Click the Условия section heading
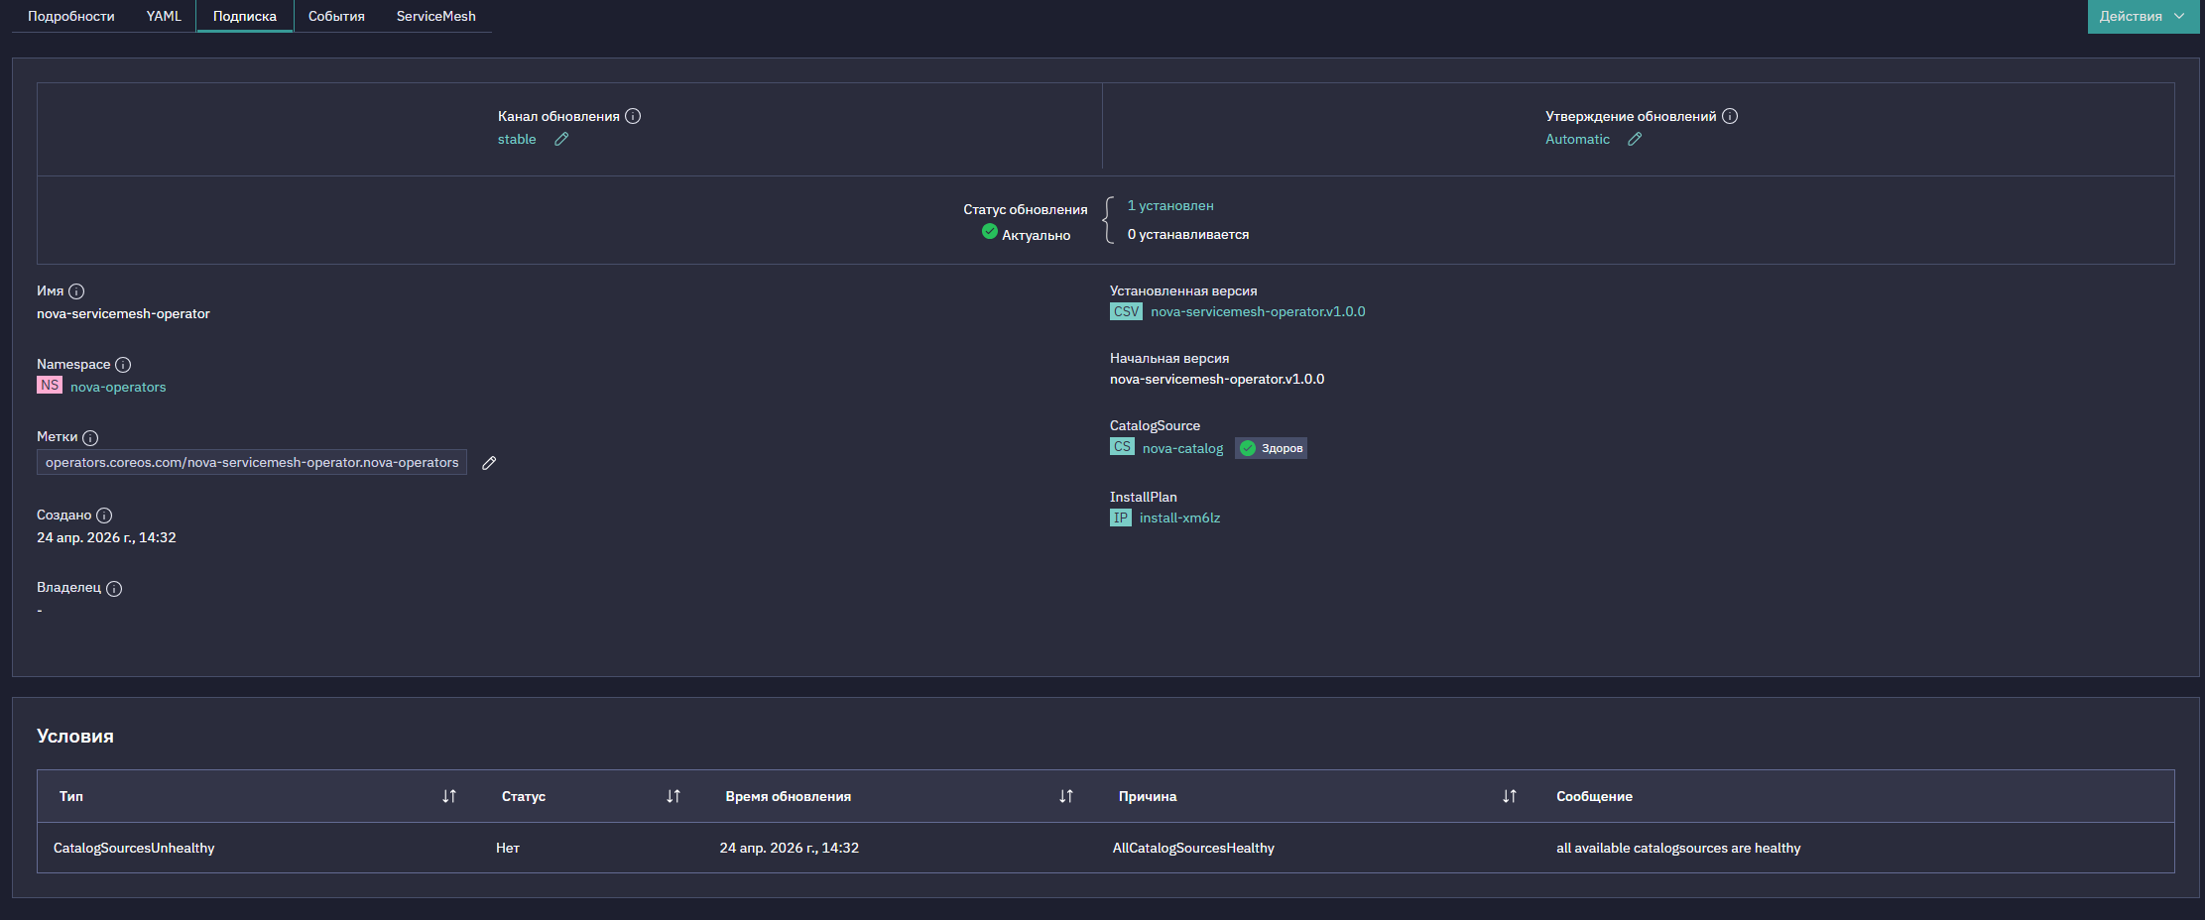2205x920 pixels. (x=75, y=736)
